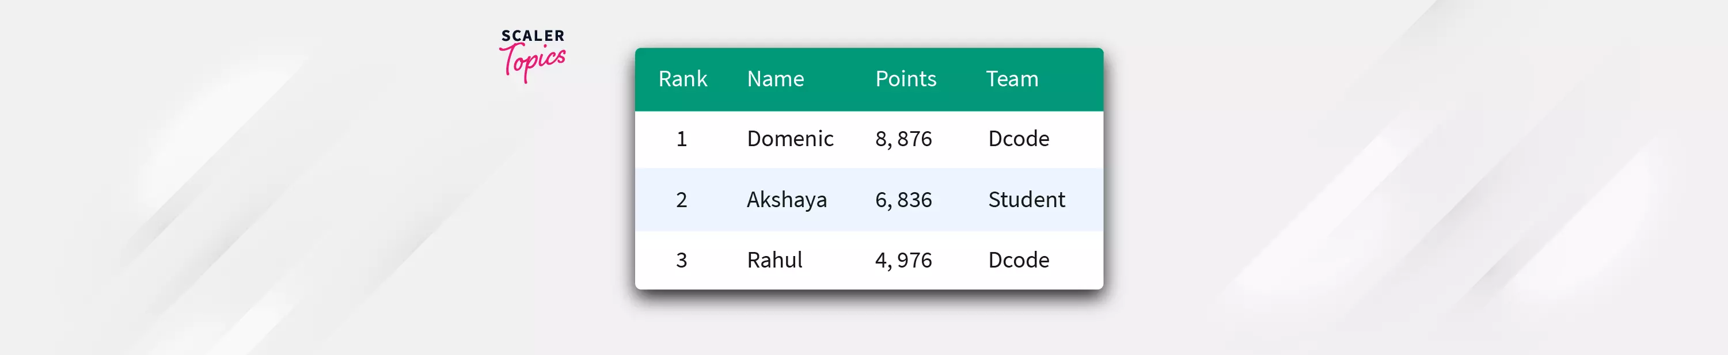Click the name Domenic
The image size is (1728, 355).
(789, 139)
